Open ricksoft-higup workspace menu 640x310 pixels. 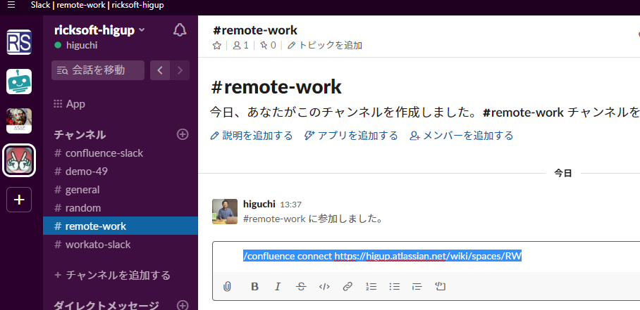99,30
